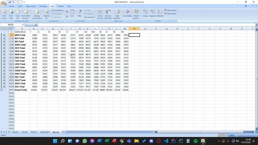Click the Insert Function fx button
The height and width of the screenshot is (145, 258).
click(x=36, y=25)
